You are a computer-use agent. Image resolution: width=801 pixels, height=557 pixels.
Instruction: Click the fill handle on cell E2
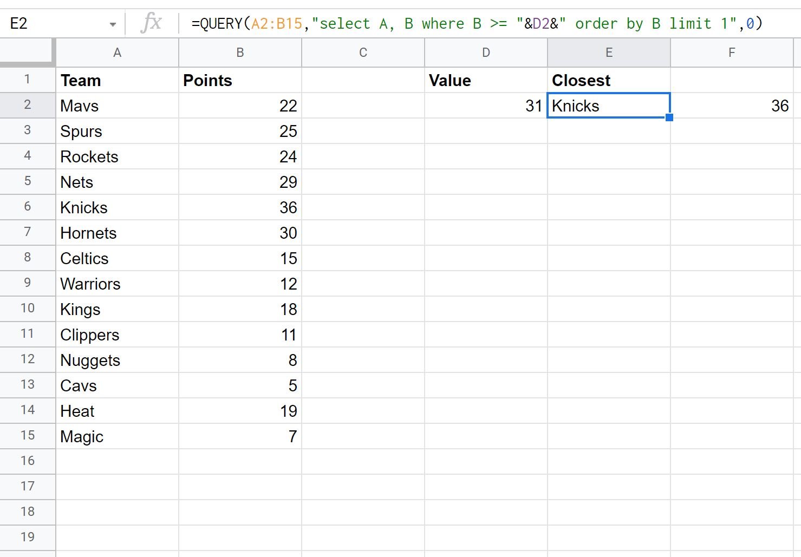[x=669, y=117]
